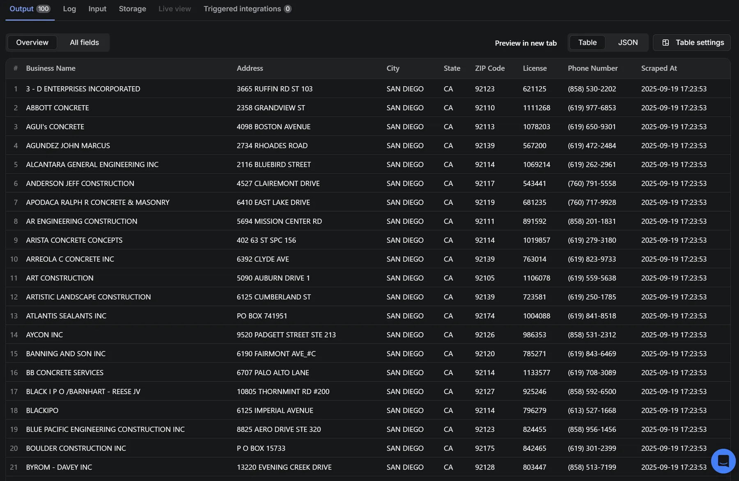
Task: Click ZIP code 92105
Action: click(484, 278)
